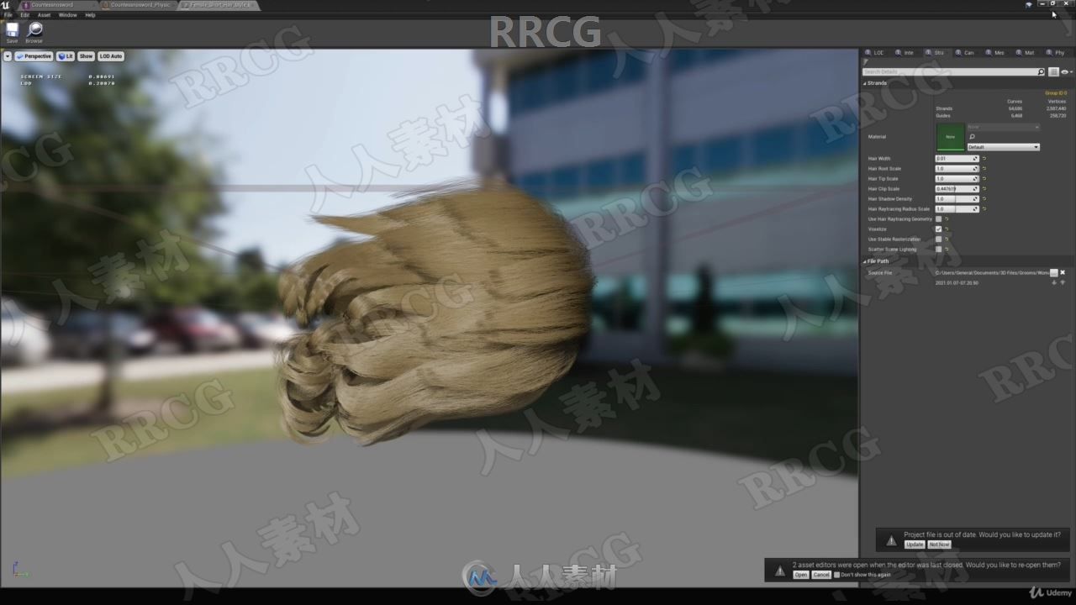Viewport: 1076px width, 605px height.
Task: Open the Show viewport menu
Action: [x=86, y=56]
